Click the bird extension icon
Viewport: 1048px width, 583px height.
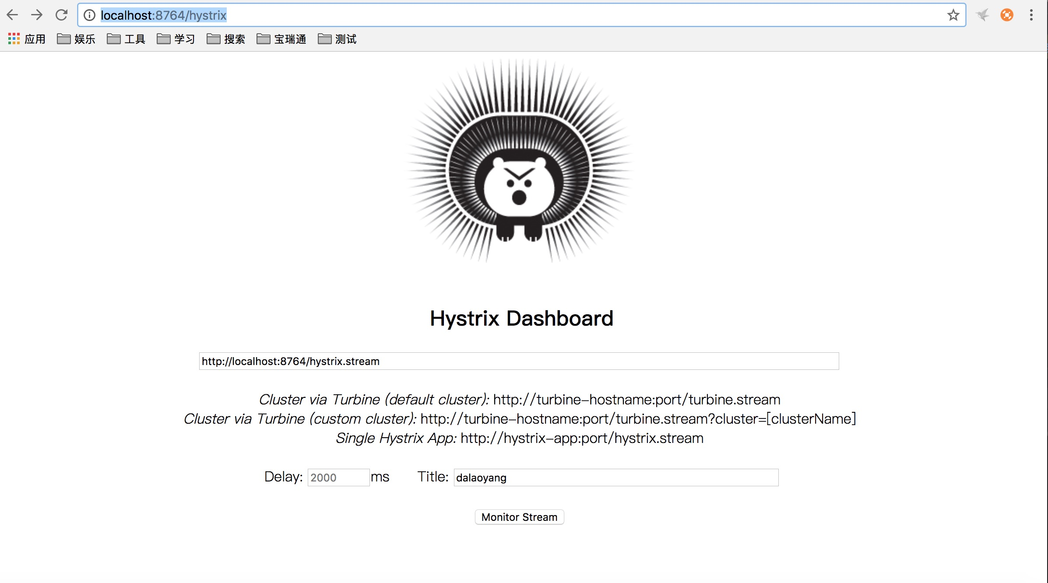pyautogui.click(x=982, y=15)
